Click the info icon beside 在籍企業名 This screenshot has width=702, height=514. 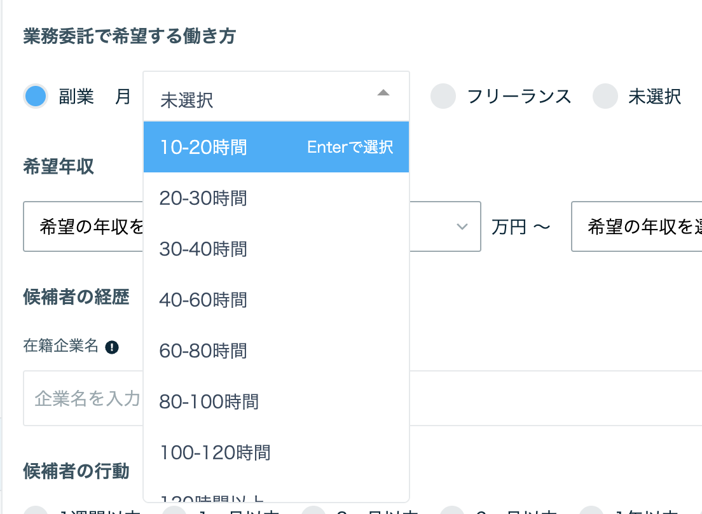click(112, 347)
